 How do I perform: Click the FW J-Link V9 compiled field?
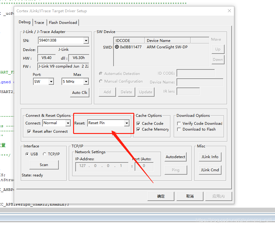coord(63,66)
